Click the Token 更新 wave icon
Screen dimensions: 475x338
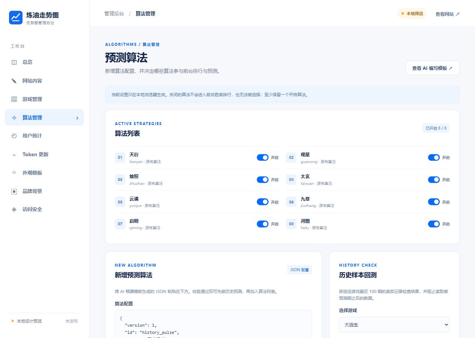click(14, 154)
